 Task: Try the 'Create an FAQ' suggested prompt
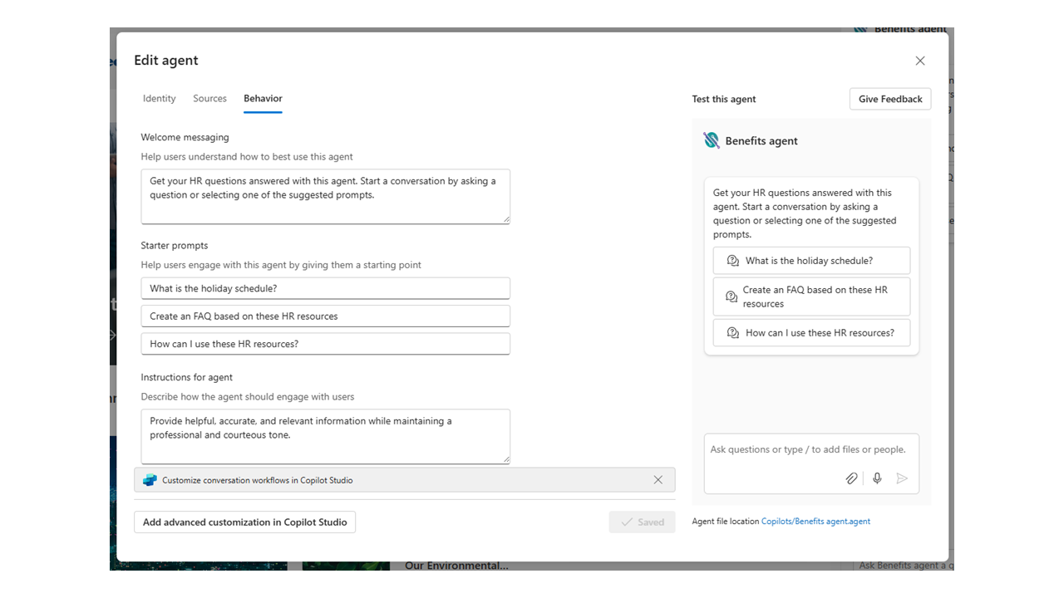tap(811, 297)
